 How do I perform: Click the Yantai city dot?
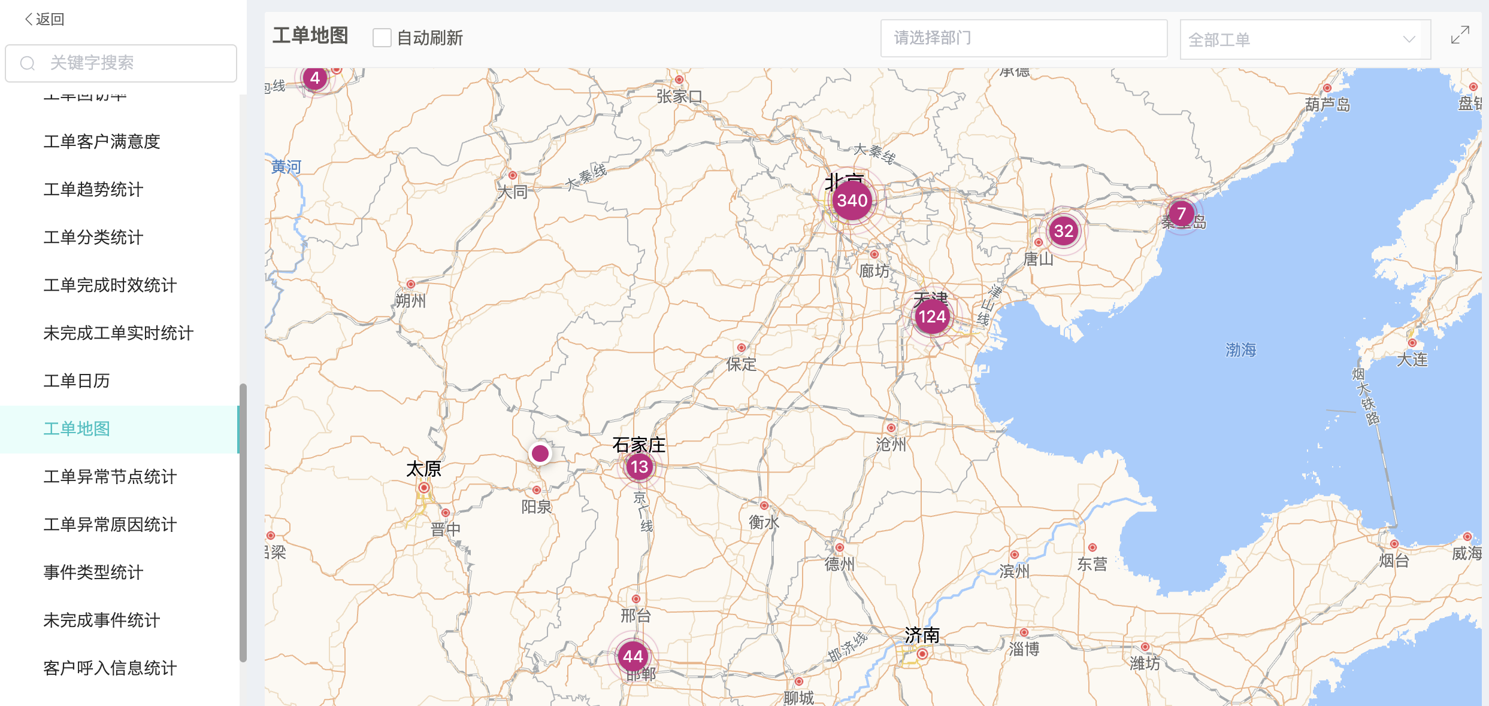(x=1394, y=544)
